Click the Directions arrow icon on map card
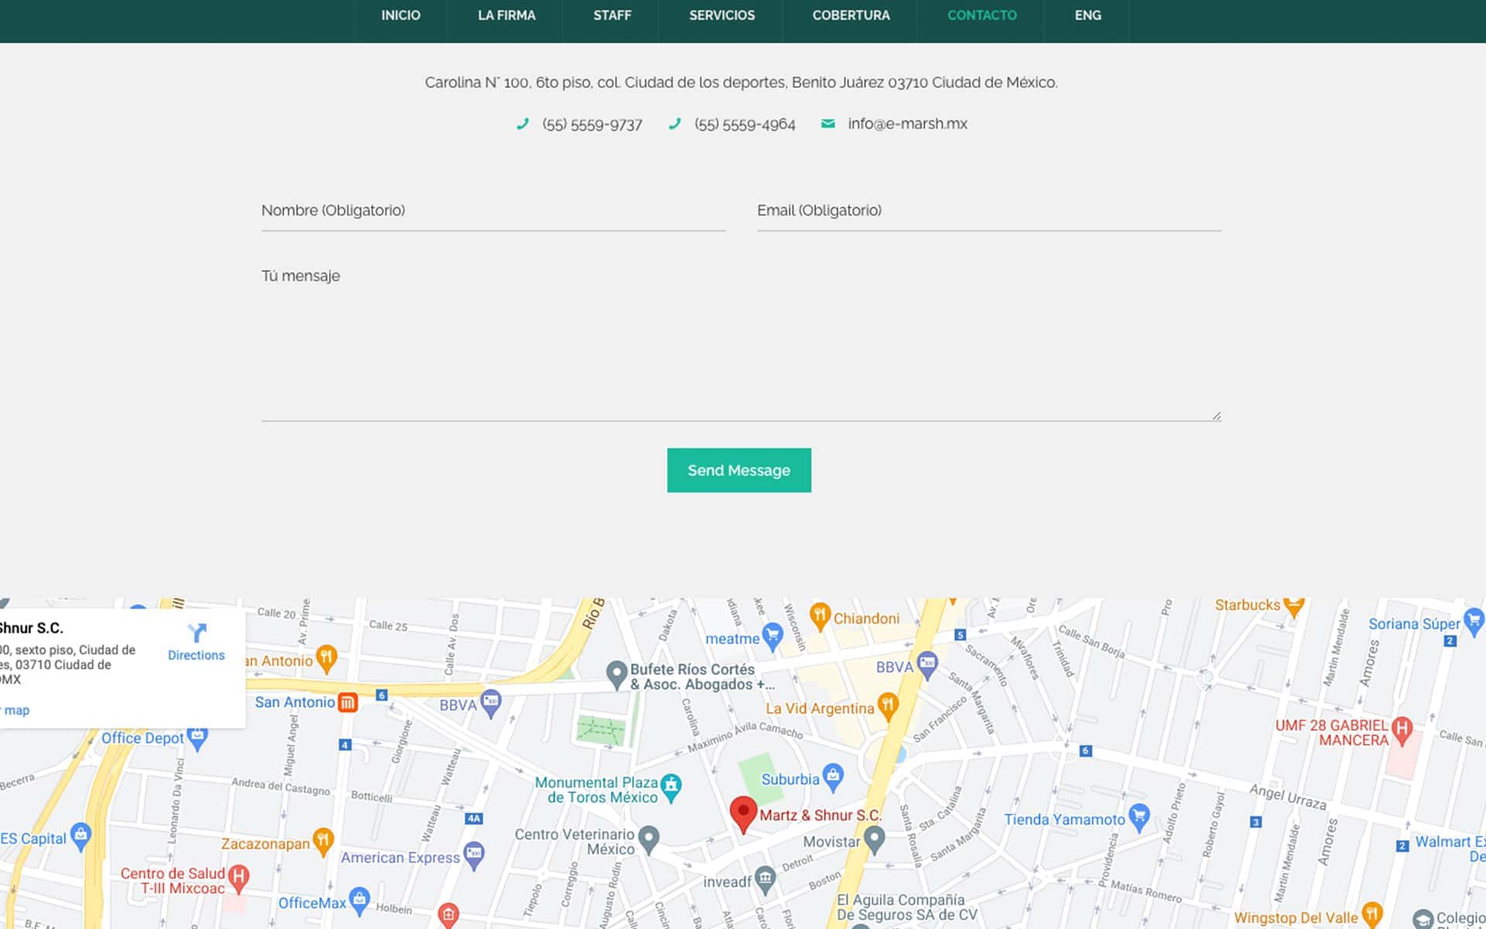 197,633
